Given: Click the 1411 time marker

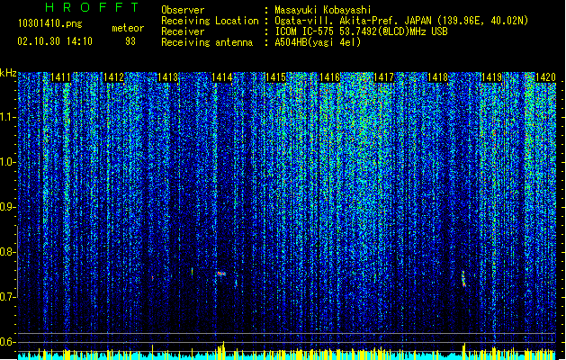Looking at the screenshot, I should coord(60,77).
